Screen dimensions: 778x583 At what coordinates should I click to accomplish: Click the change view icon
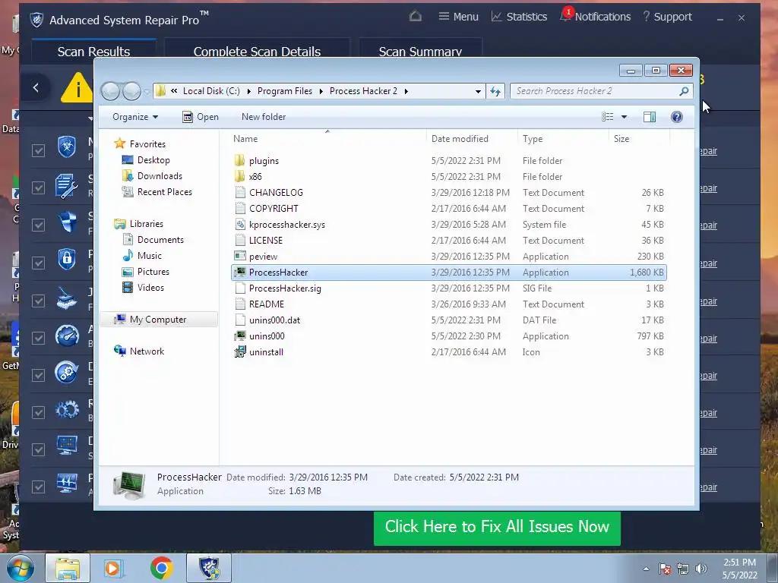607,116
